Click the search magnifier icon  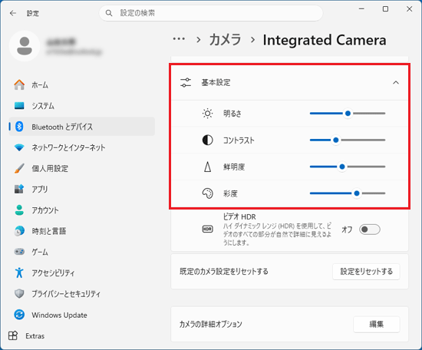pos(109,13)
